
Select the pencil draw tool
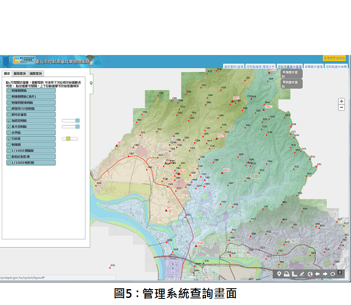(302, 274)
